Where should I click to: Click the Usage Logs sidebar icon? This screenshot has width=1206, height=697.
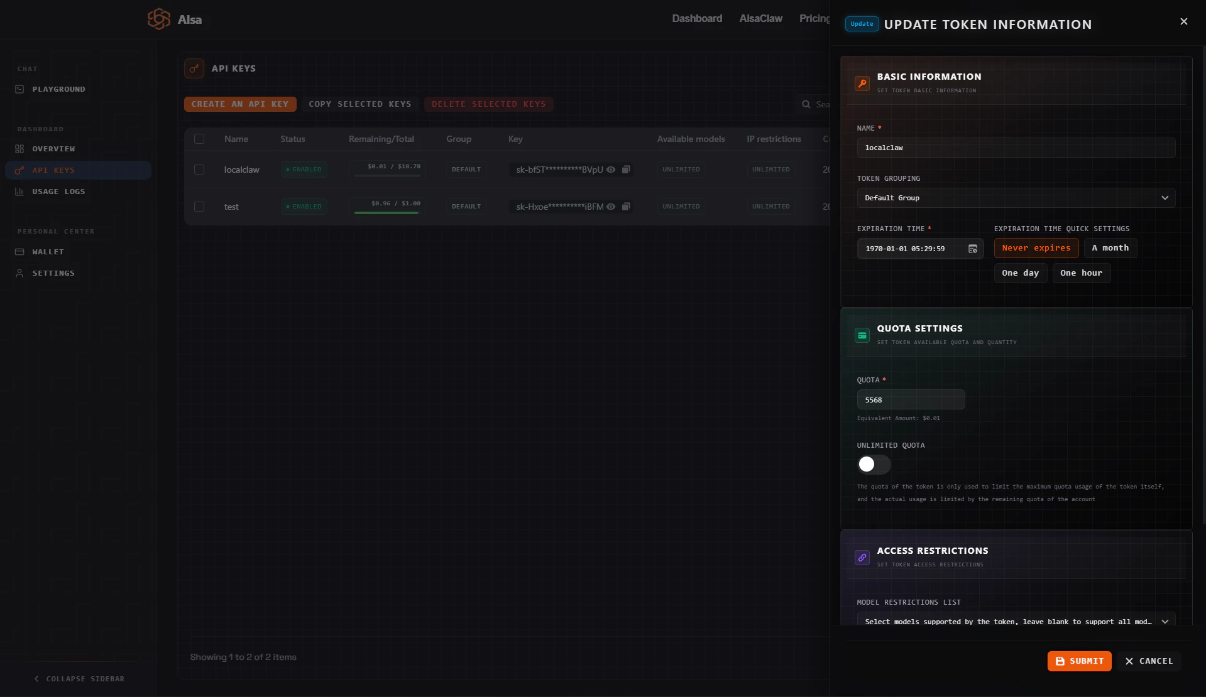(x=19, y=191)
